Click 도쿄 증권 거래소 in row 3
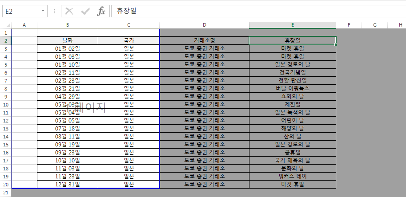The width and height of the screenshot is (406, 197). [205, 48]
